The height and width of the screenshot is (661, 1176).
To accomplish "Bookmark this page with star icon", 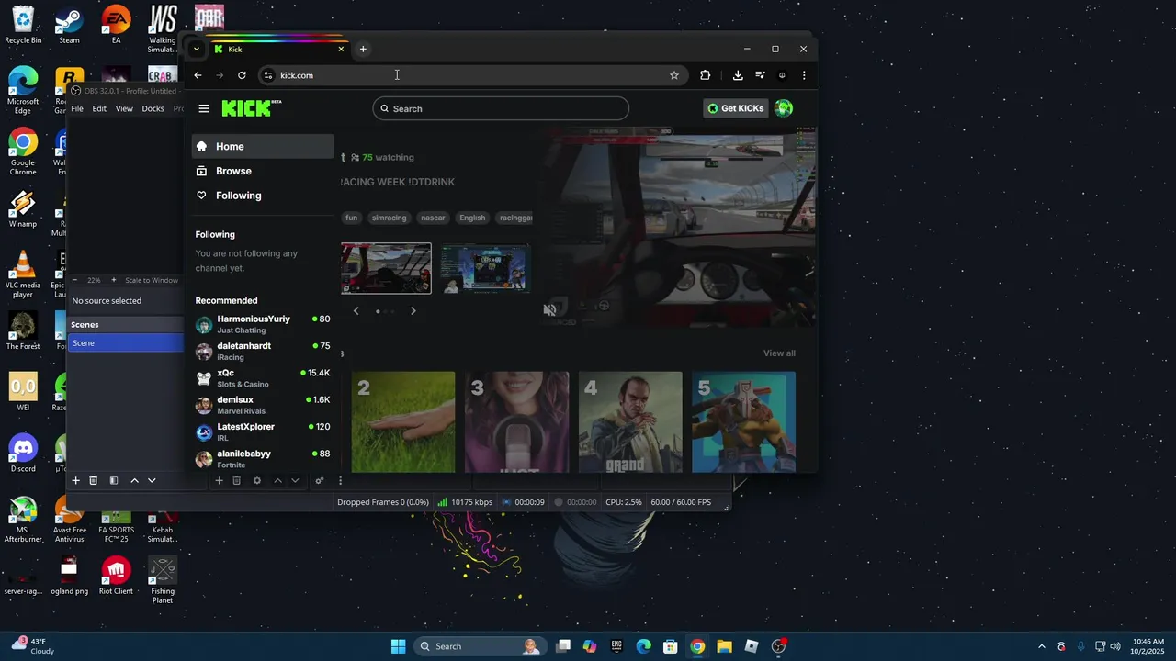I will coord(674,75).
